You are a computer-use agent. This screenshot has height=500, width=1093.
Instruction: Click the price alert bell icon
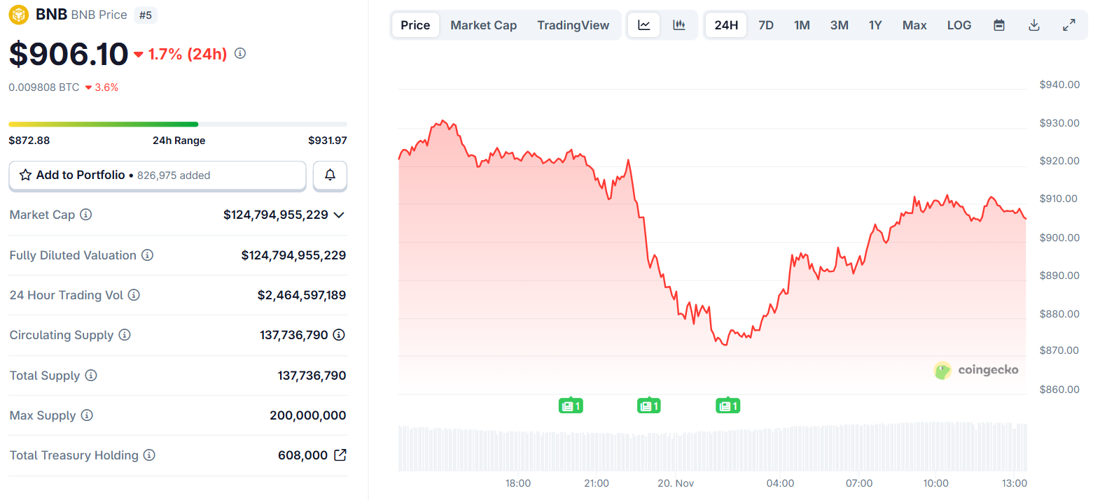[x=330, y=175]
